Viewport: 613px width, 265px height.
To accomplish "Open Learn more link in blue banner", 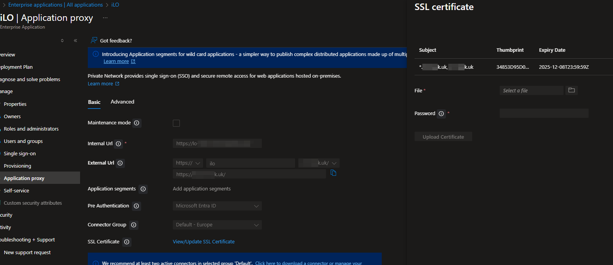I will [116, 61].
